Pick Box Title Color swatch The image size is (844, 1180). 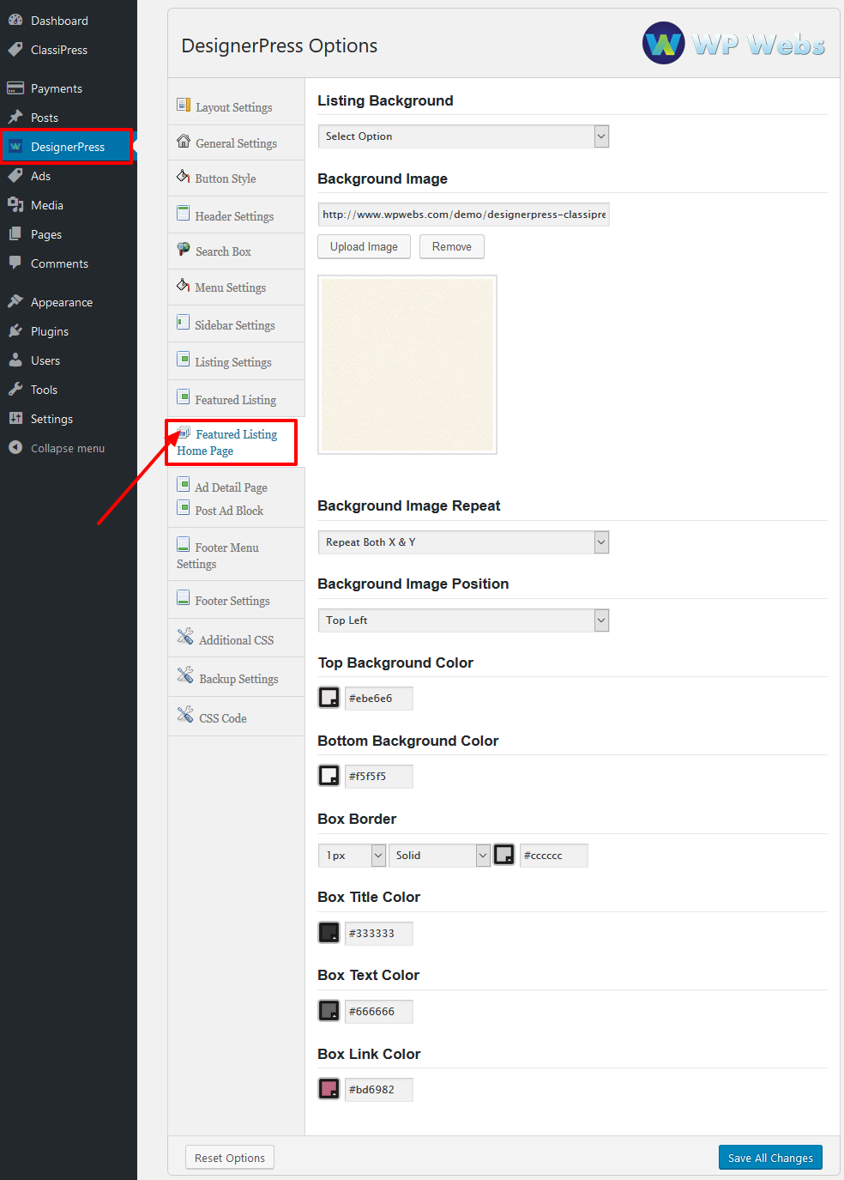pyautogui.click(x=329, y=933)
